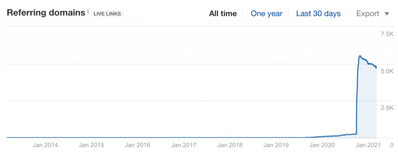Click the Jan 2017 axis label
The width and height of the screenshot is (398, 156).
coord(183,145)
